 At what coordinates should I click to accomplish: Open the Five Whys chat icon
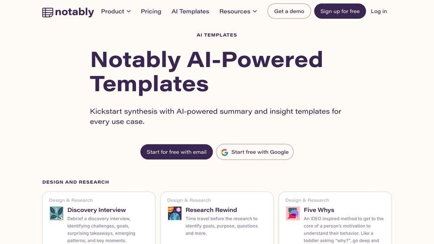(x=293, y=213)
